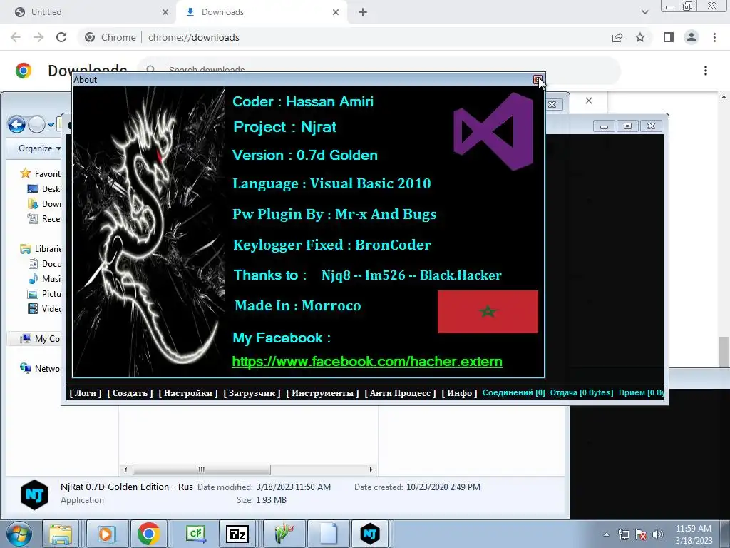Go back in Chrome

click(x=16, y=37)
